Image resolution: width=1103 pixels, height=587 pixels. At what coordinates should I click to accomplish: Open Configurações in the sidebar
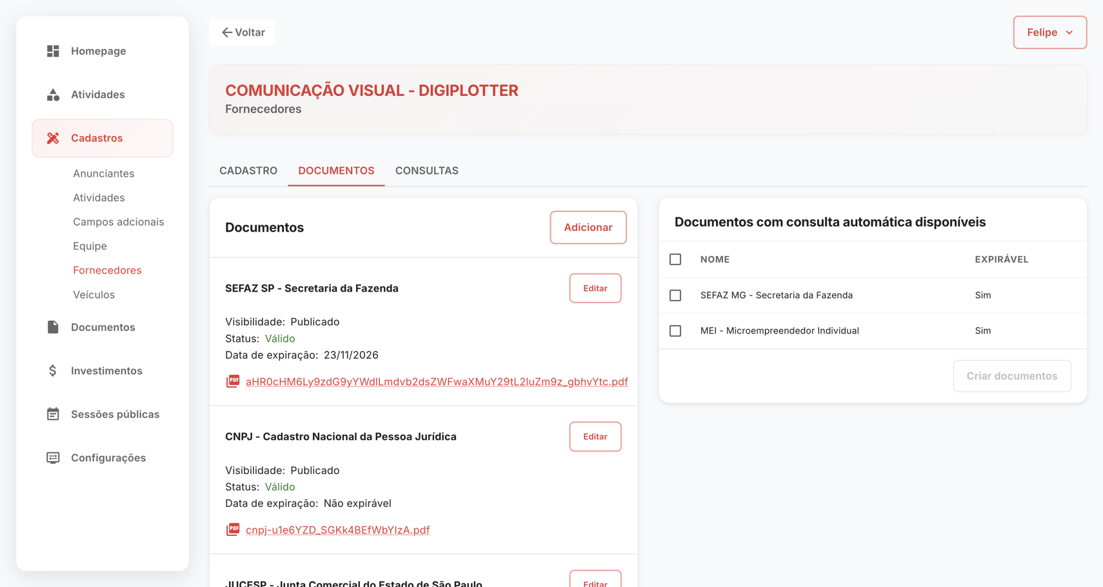coord(103,458)
